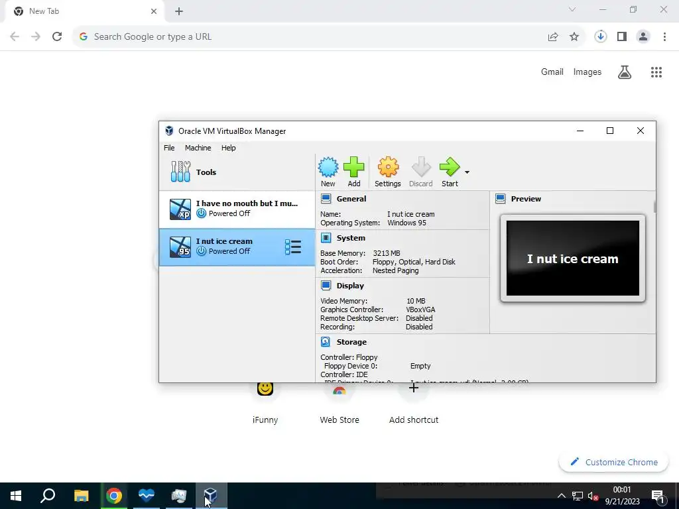Toggle Chrome side panel
The image size is (679, 509).
[x=622, y=37]
